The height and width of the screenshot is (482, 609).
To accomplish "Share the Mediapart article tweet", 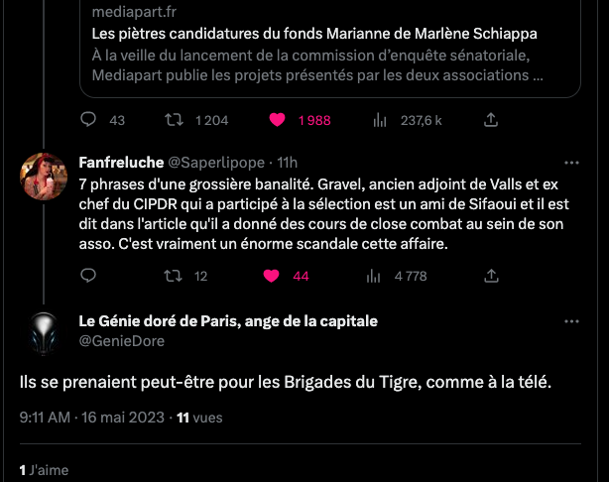I will click(489, 120).
